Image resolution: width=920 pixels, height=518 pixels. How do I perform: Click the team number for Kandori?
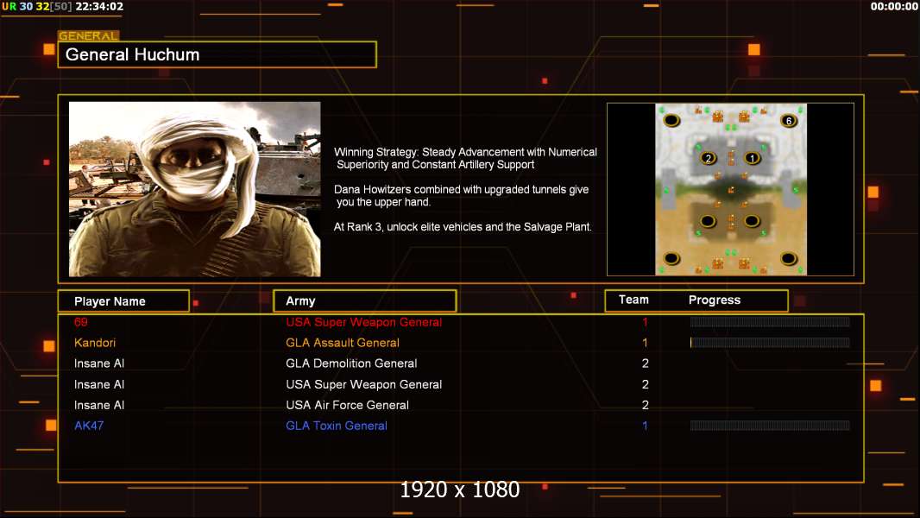coord(645,343)
